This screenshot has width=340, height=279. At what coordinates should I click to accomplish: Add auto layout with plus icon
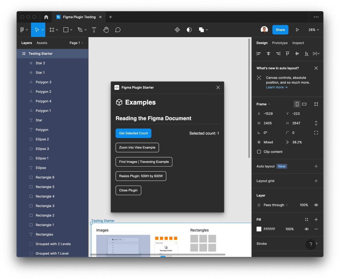point(316,166)
